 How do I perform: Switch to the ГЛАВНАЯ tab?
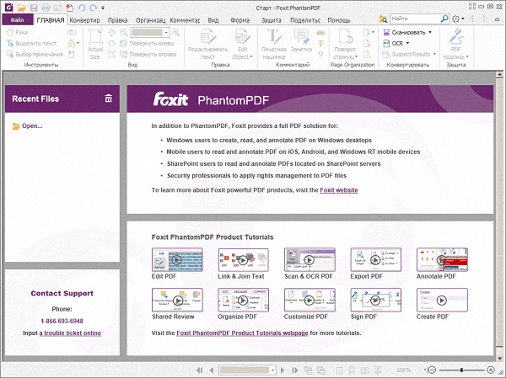(x=51, y=20)
